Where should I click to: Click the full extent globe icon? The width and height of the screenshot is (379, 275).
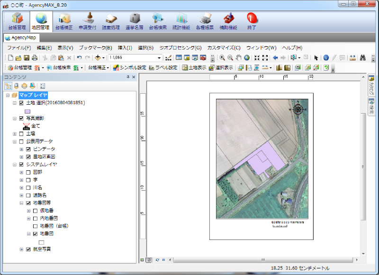point(247,58)
